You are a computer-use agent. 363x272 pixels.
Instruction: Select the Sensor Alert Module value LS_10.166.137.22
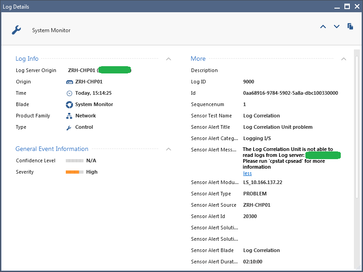263,182
